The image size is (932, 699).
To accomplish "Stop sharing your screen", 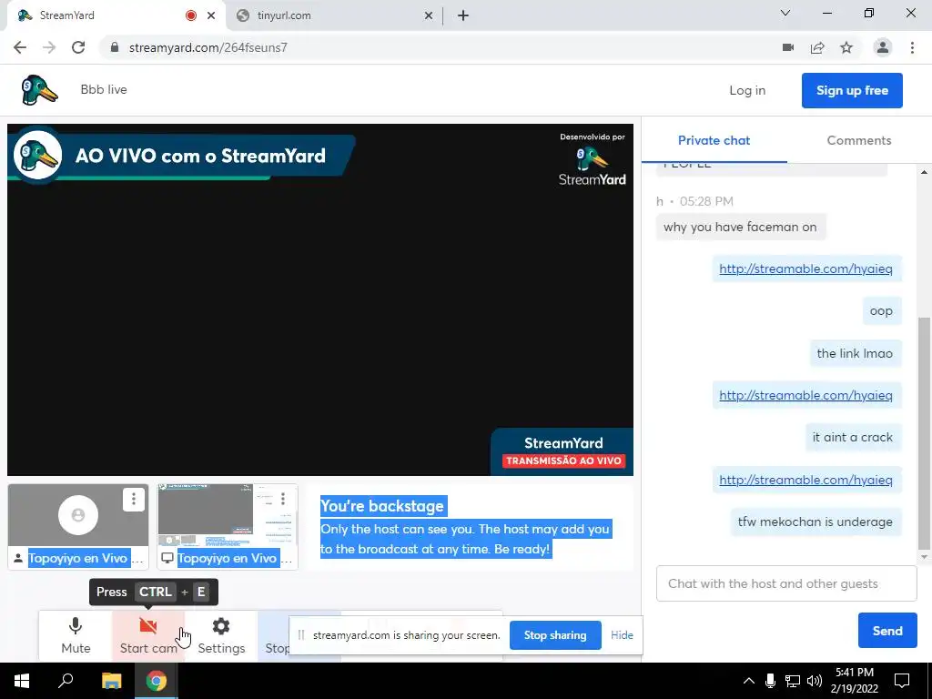I will (x=555, y=635).
